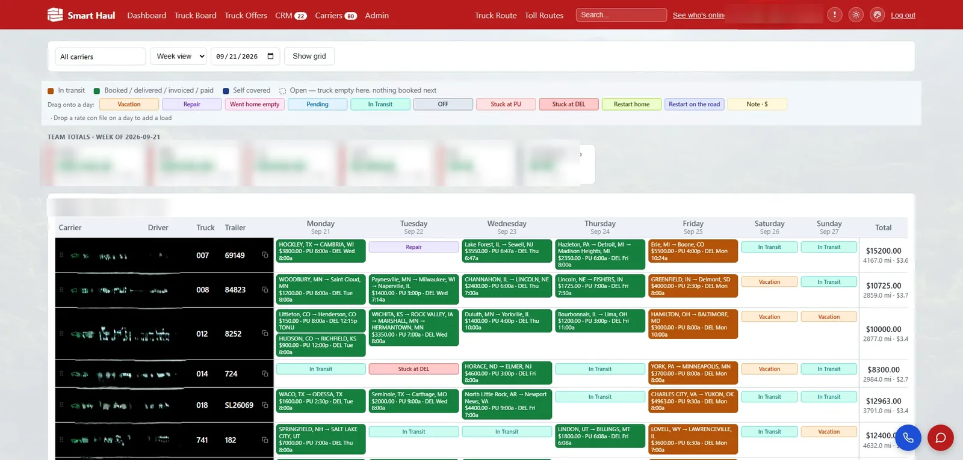Open the Week view dropdown
The image size is (963, 460).
click(178, 56)
